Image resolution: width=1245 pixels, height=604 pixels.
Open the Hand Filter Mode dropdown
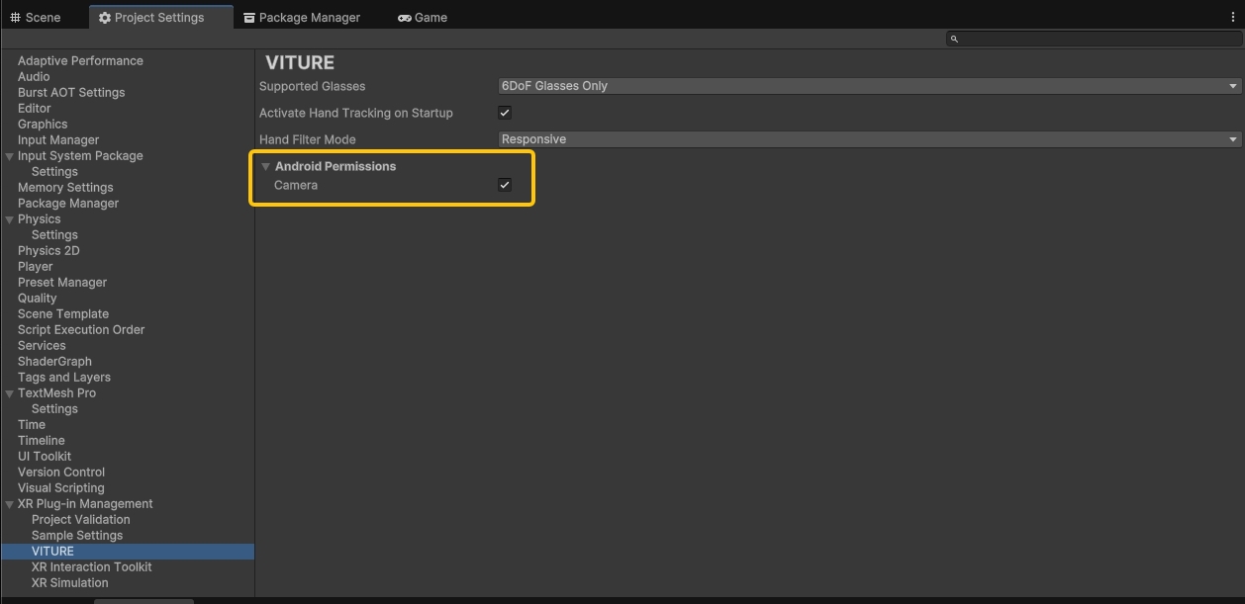[x=869, y=139]
